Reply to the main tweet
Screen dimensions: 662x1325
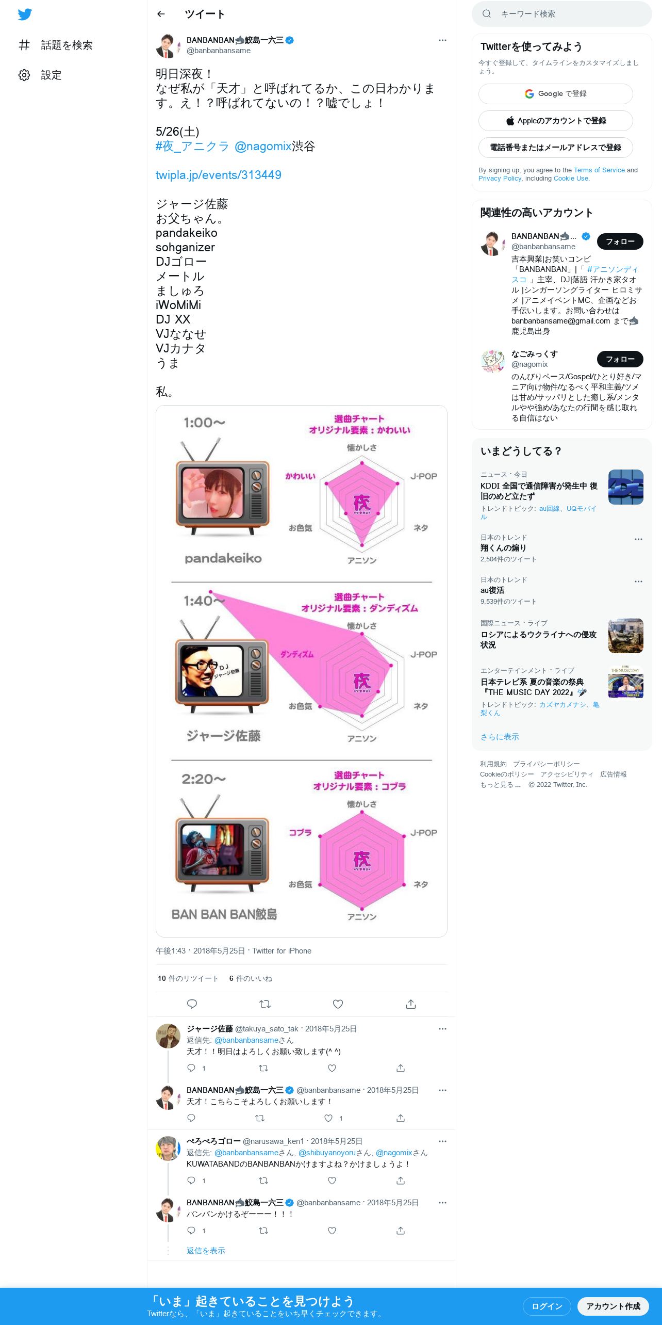pos(192,1004)
